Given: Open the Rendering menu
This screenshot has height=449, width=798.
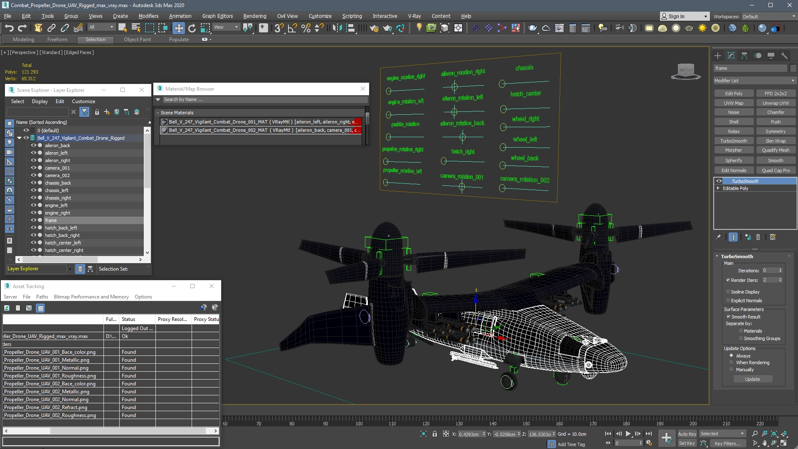Looking at the screenshot, I should point(255,16).
